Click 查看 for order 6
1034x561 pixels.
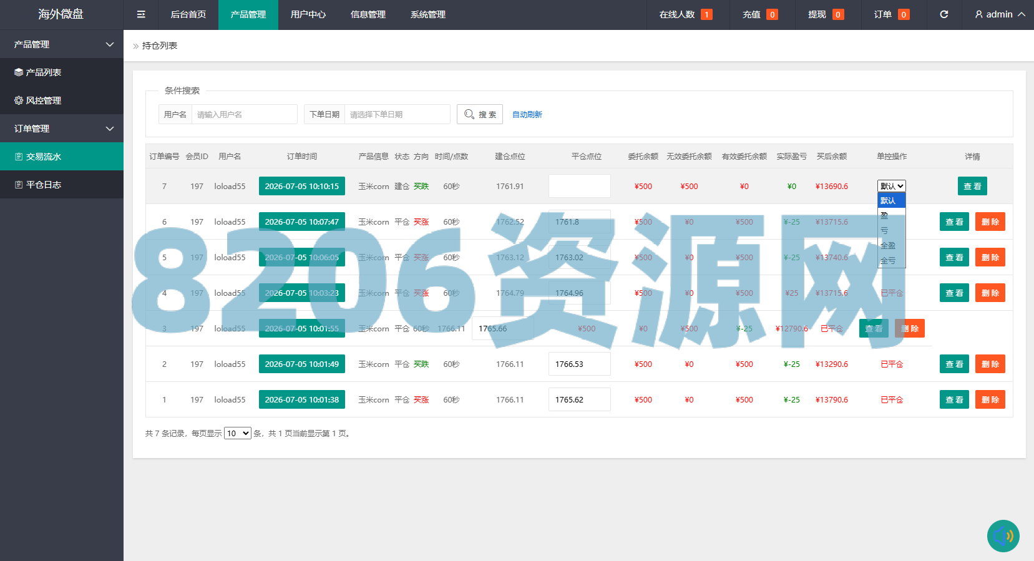point(954,222)
